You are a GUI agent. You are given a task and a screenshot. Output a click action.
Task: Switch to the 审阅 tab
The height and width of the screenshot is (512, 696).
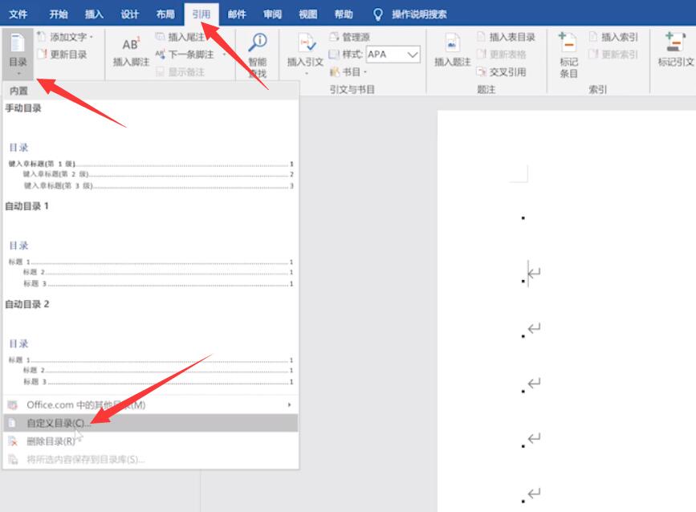[272, 14]
